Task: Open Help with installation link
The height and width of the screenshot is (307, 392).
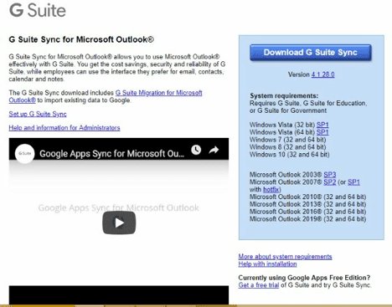Action: 267,264
